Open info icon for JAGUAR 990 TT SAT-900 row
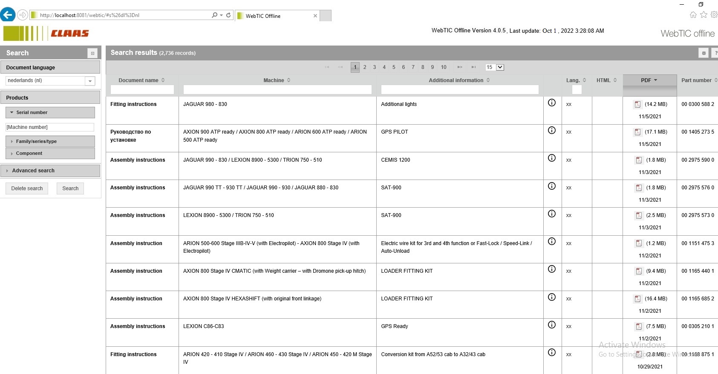The width and height of the screenshot is (718, 374). [552, 186]
